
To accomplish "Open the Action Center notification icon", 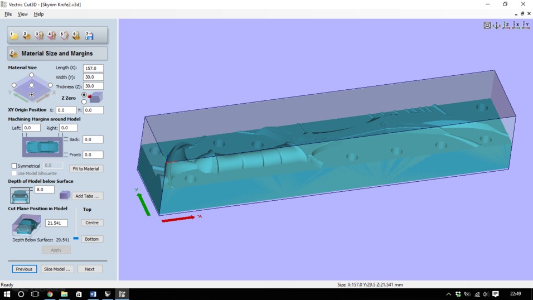I will point(496,294).
